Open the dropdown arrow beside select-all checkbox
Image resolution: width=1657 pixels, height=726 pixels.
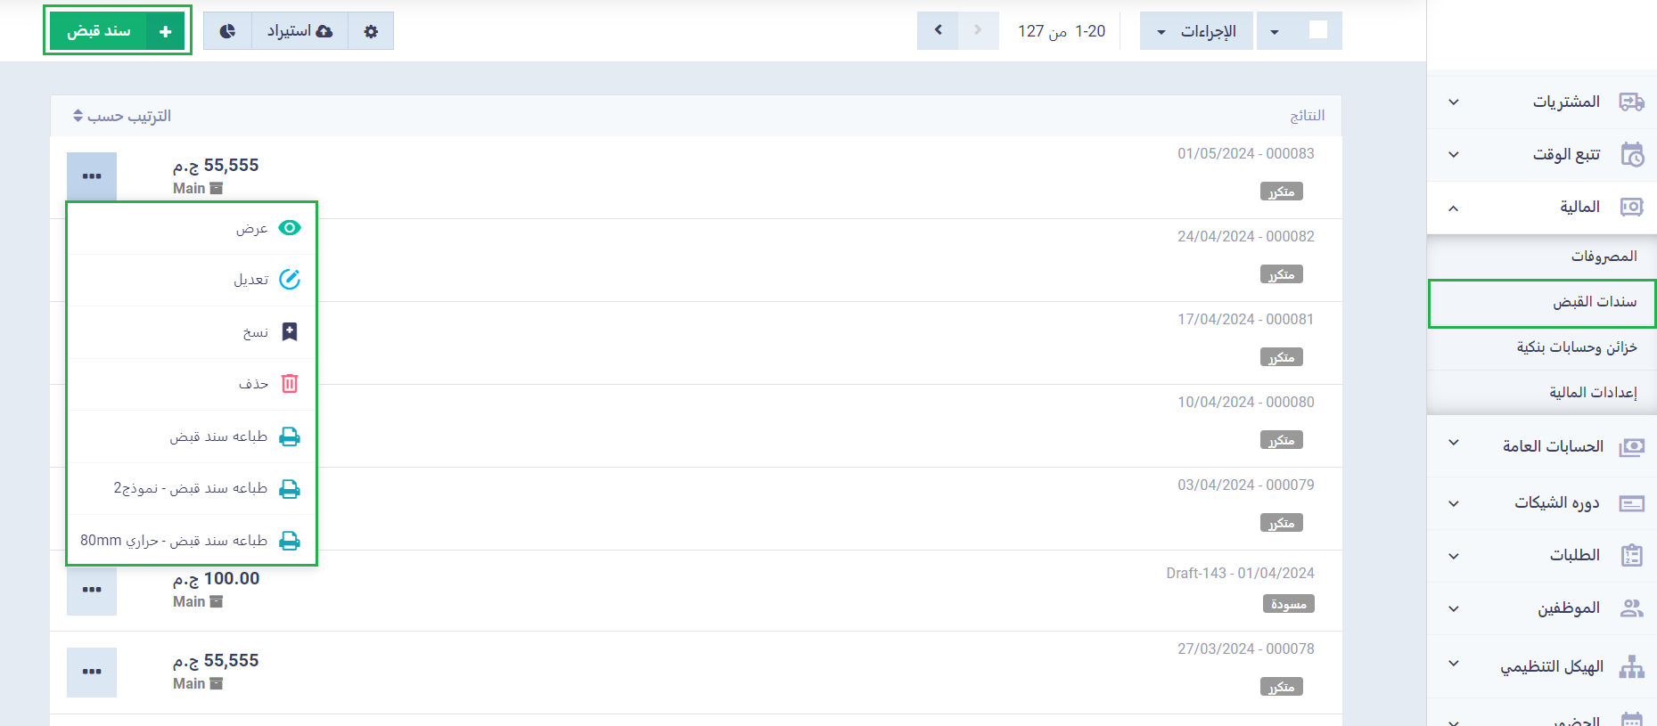coord(1275,32)
